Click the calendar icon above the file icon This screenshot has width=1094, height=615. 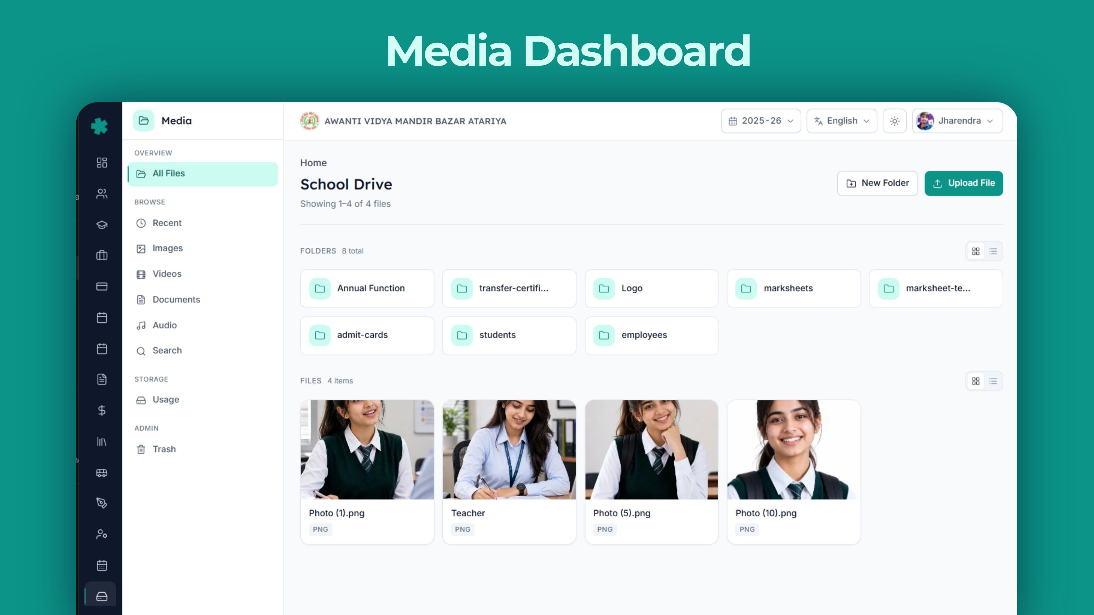pos(102,349)
